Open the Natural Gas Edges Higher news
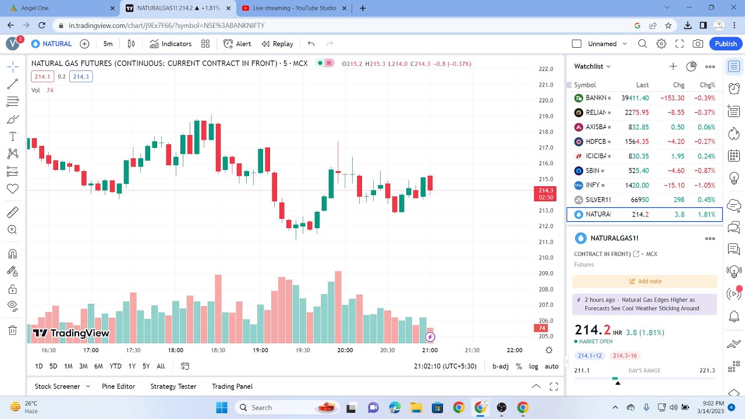The height and width of the screenshot is (419, 745). (645, 304)
